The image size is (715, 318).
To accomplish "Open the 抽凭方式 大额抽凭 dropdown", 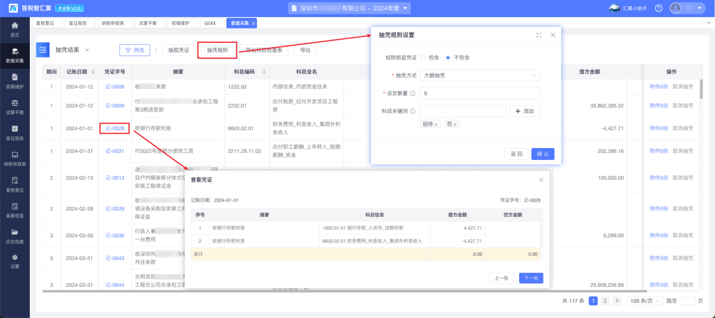I will point(480,75).
